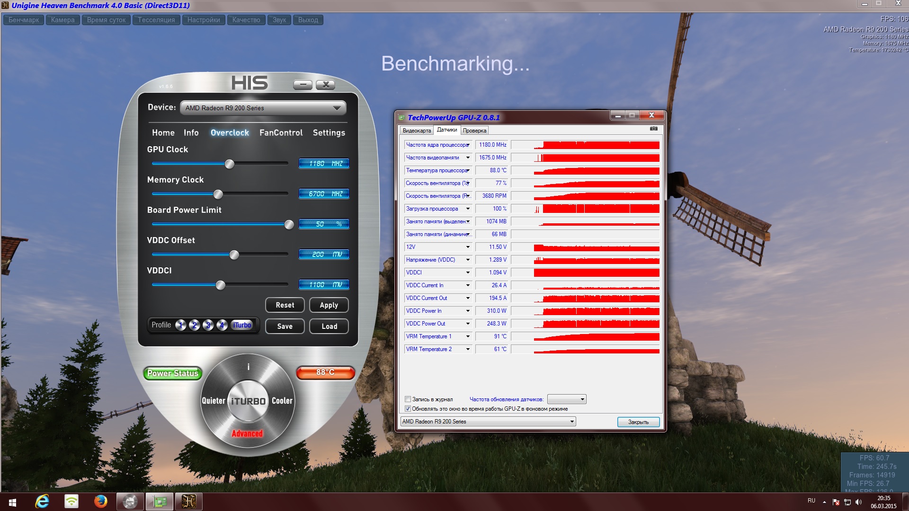Enable the 'Запись в журнал' checkbox
Viewport: 909px width, 511px height.
tap(408, 399)
